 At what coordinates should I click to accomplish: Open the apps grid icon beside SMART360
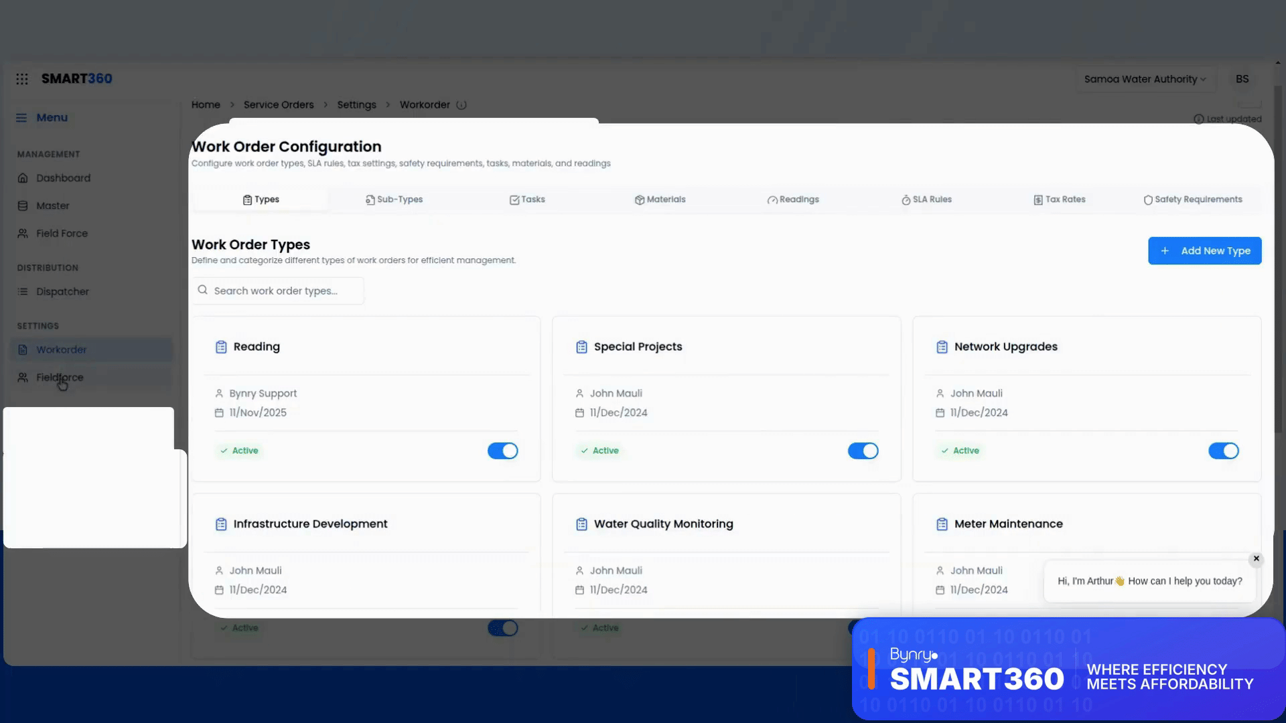(x=22, y=79)
